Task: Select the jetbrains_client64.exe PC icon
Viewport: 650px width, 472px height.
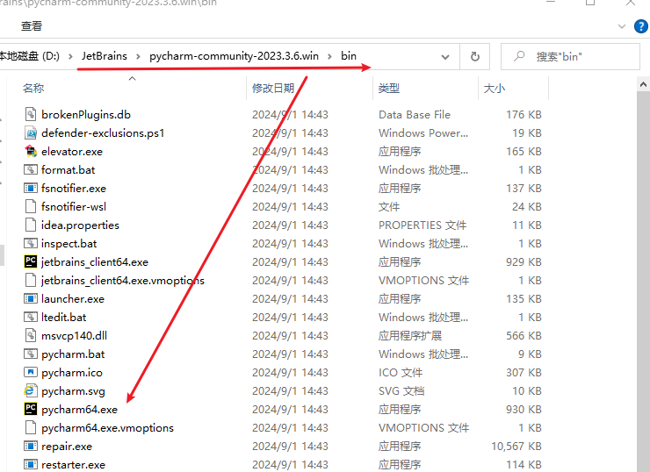Action: 31,261
